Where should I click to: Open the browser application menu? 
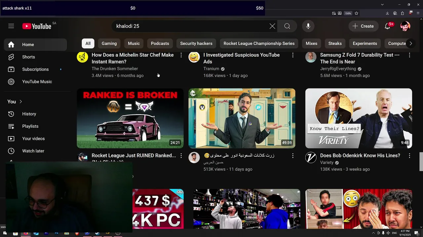tap(418, 13)
